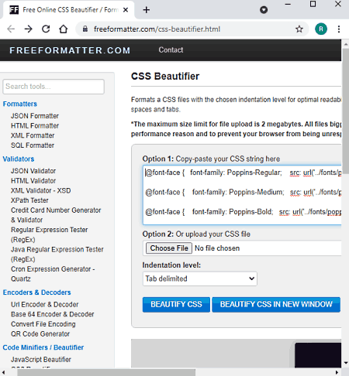Open the green profile avatar
This screenshot has width=349, height=376.
[x=321, y=29]
